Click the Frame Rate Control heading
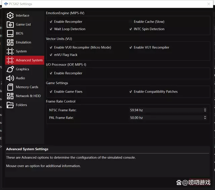The height and width of the screenshot is (190, 215). [61, 101]
